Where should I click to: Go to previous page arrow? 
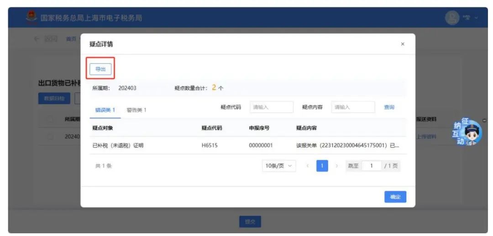(x=307, y=166)
